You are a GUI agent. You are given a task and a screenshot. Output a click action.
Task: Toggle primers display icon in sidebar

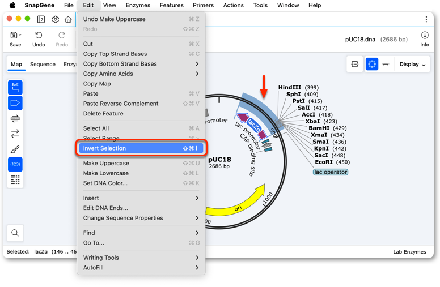coord(15,118)
